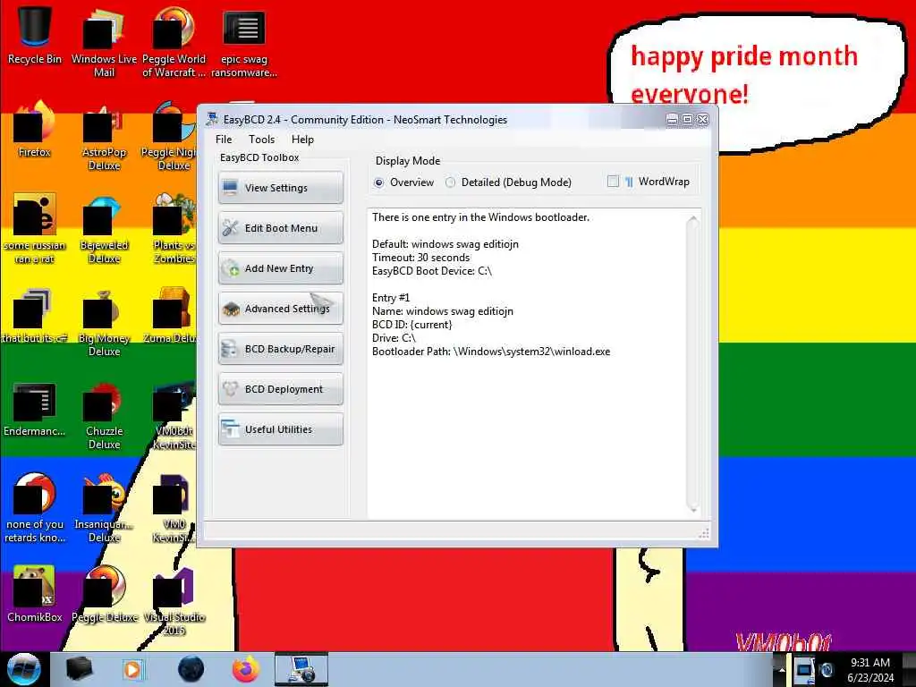
Task: Select Zuma Deluxe desktop icon
Action: coord(169,316)
